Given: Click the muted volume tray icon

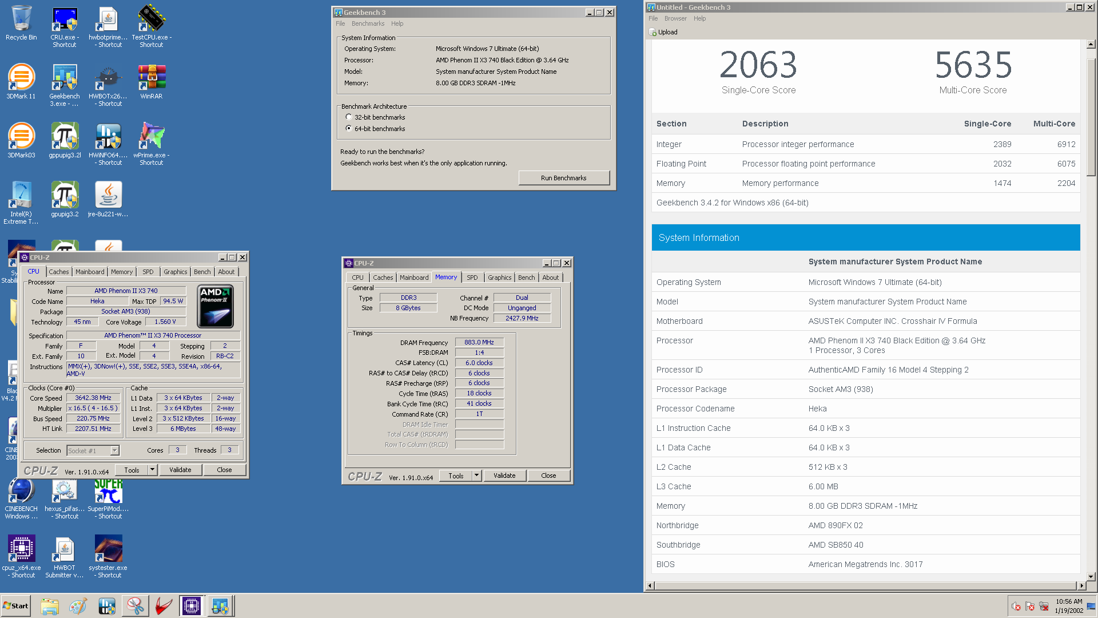Looking at the screenshot, I should click(x=1016, y=607).
